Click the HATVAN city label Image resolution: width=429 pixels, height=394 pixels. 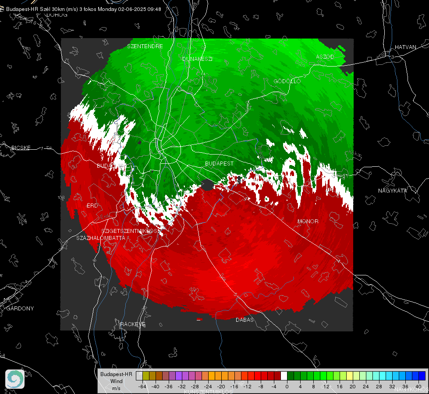(x=405, y=47)
